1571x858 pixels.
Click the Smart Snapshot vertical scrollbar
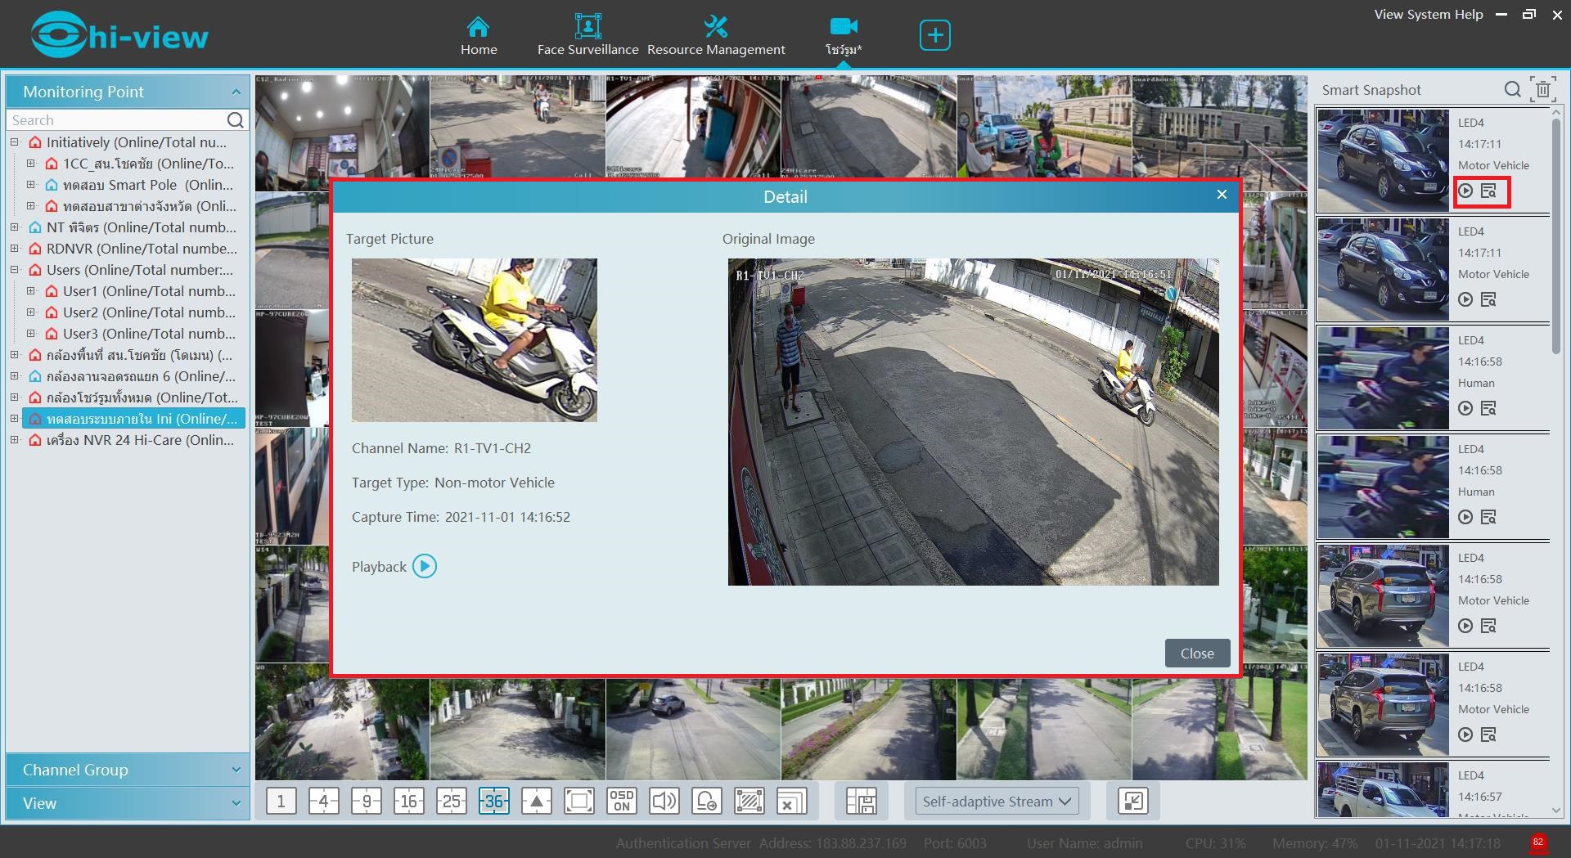1555,237
